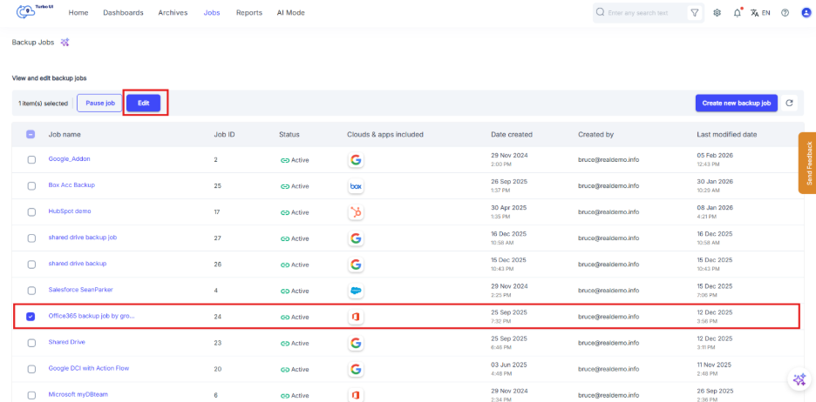The width and height of the screenshot is (816, 402).
Task: Open the settings gear icon
Action: (x=717, y=13)
